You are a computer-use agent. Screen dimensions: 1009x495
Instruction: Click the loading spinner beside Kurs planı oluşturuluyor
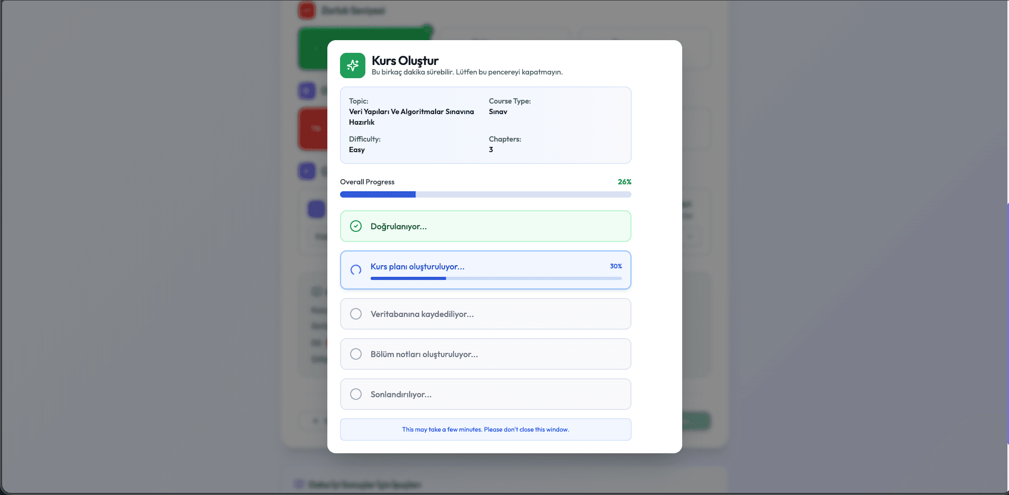(356, 270)
